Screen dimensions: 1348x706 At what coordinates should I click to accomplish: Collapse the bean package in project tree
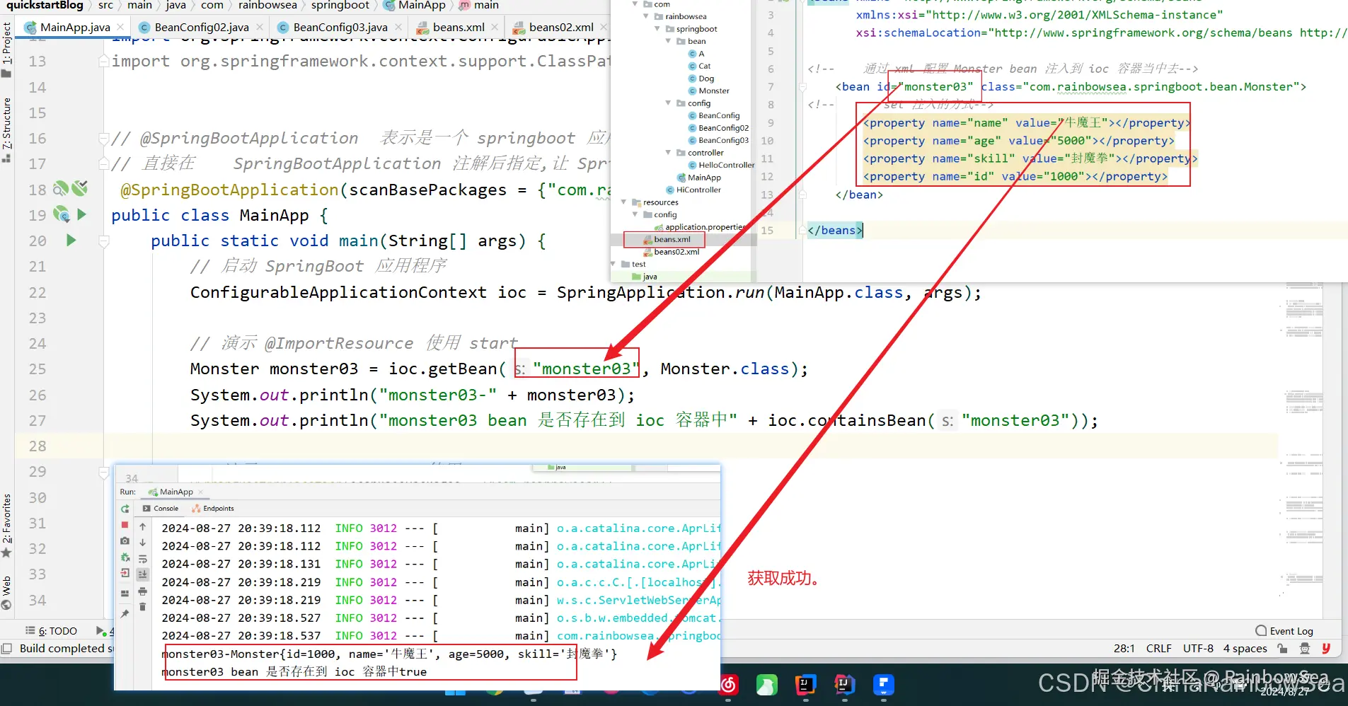click(669, 41)
